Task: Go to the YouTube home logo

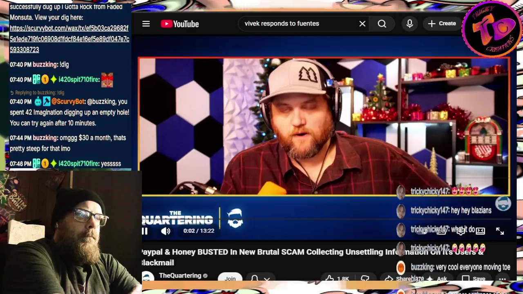Action: coord(180,24)
